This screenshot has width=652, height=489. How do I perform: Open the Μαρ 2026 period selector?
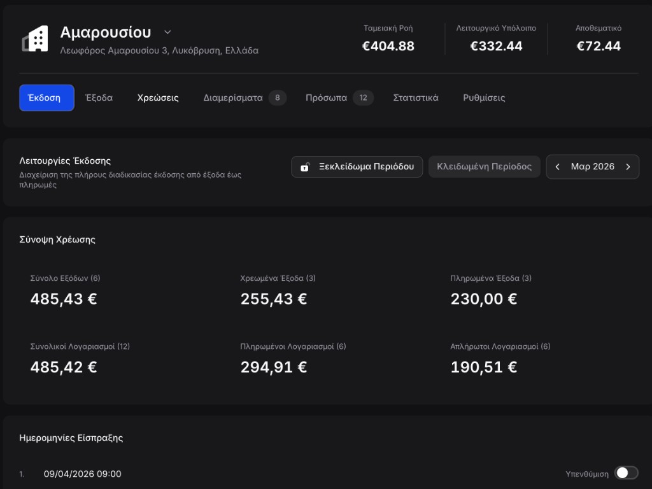coord(593,167)
